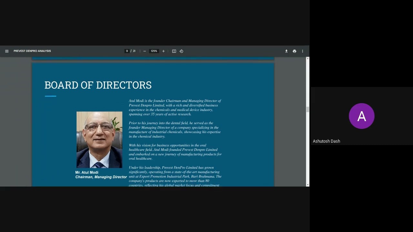Set the zoom level percentage field
Viewport: 413px width, 232px height.
coord(154,51)
